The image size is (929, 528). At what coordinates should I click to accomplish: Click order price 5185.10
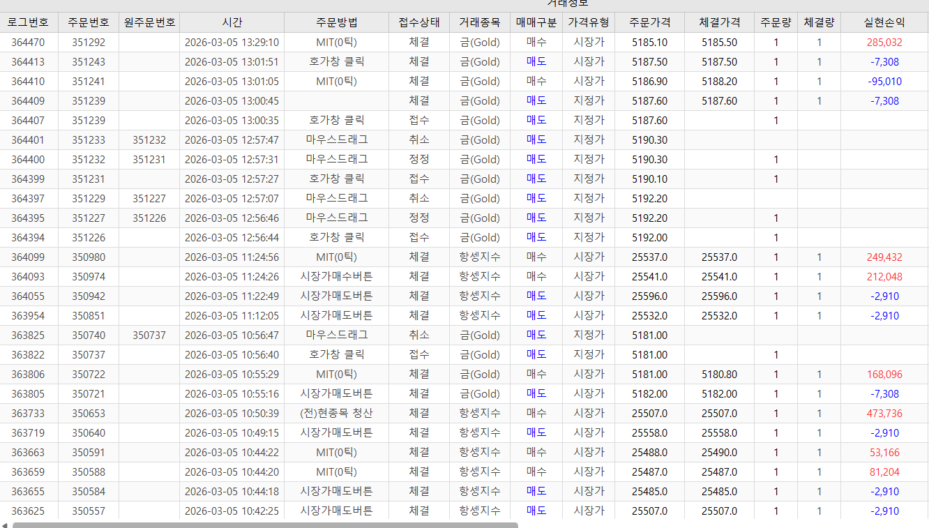click(649, 42)
